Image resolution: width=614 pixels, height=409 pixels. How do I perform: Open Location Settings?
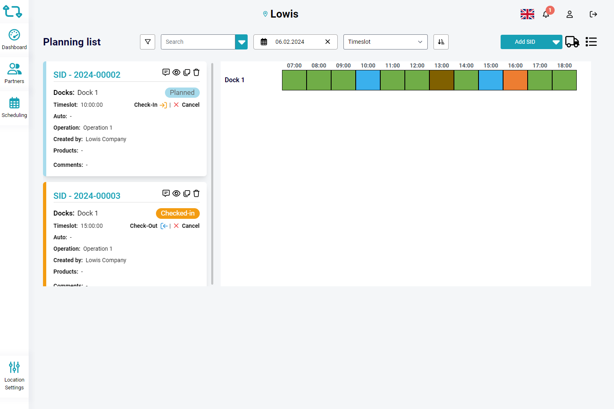(x=14, y=376)
